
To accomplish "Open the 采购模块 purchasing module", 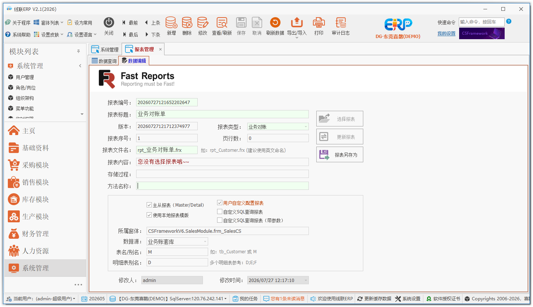I will pyautogui.click(x=45, y=165).
